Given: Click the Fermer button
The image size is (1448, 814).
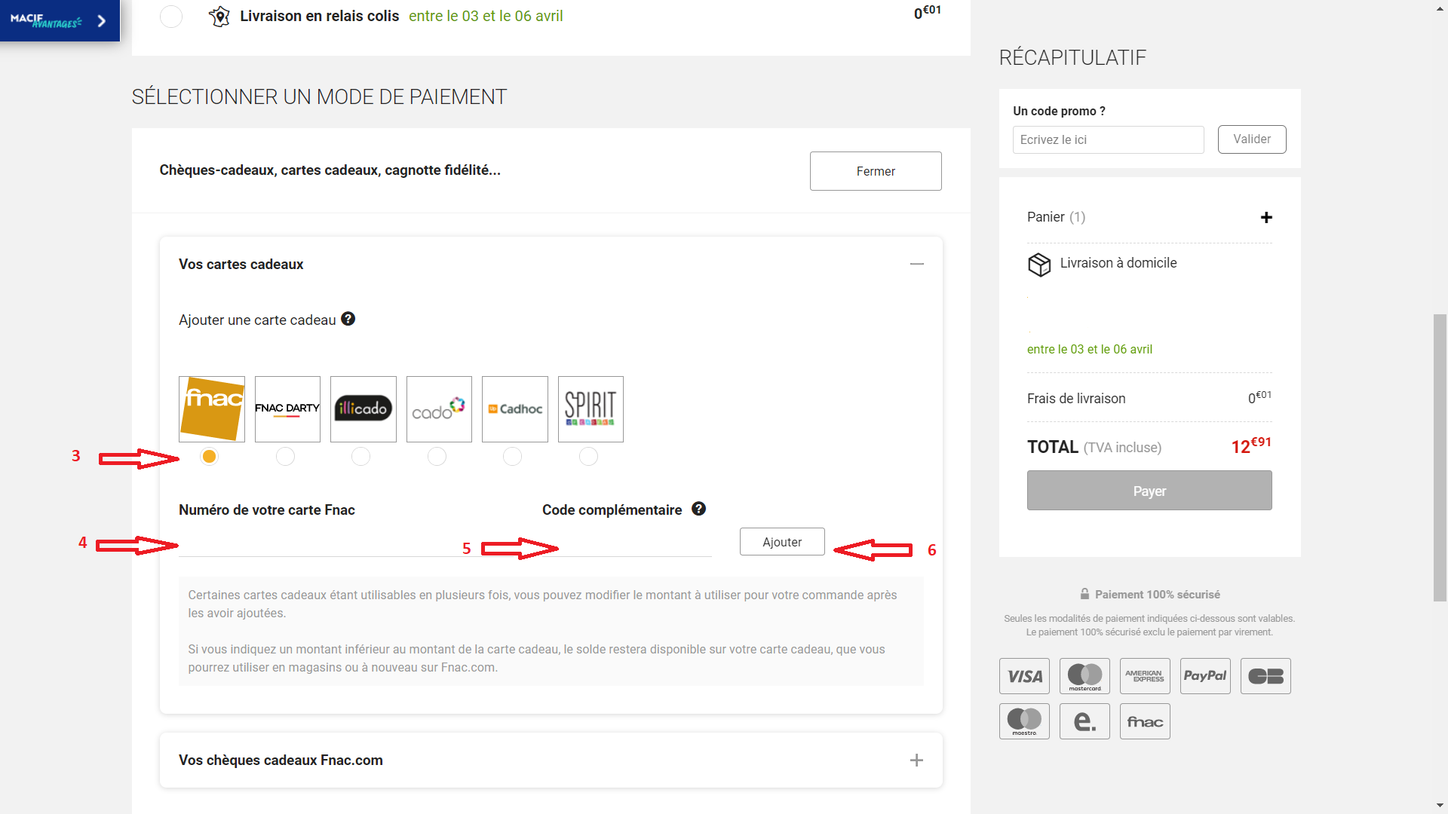Looking at the screenshot, I should click(x=876, y=171).
